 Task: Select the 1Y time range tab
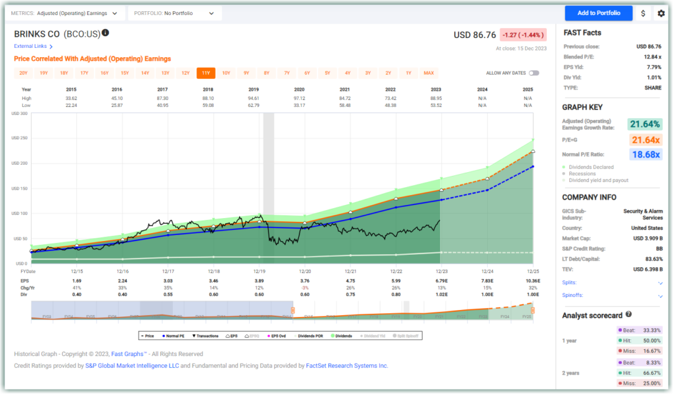point(409,74)
